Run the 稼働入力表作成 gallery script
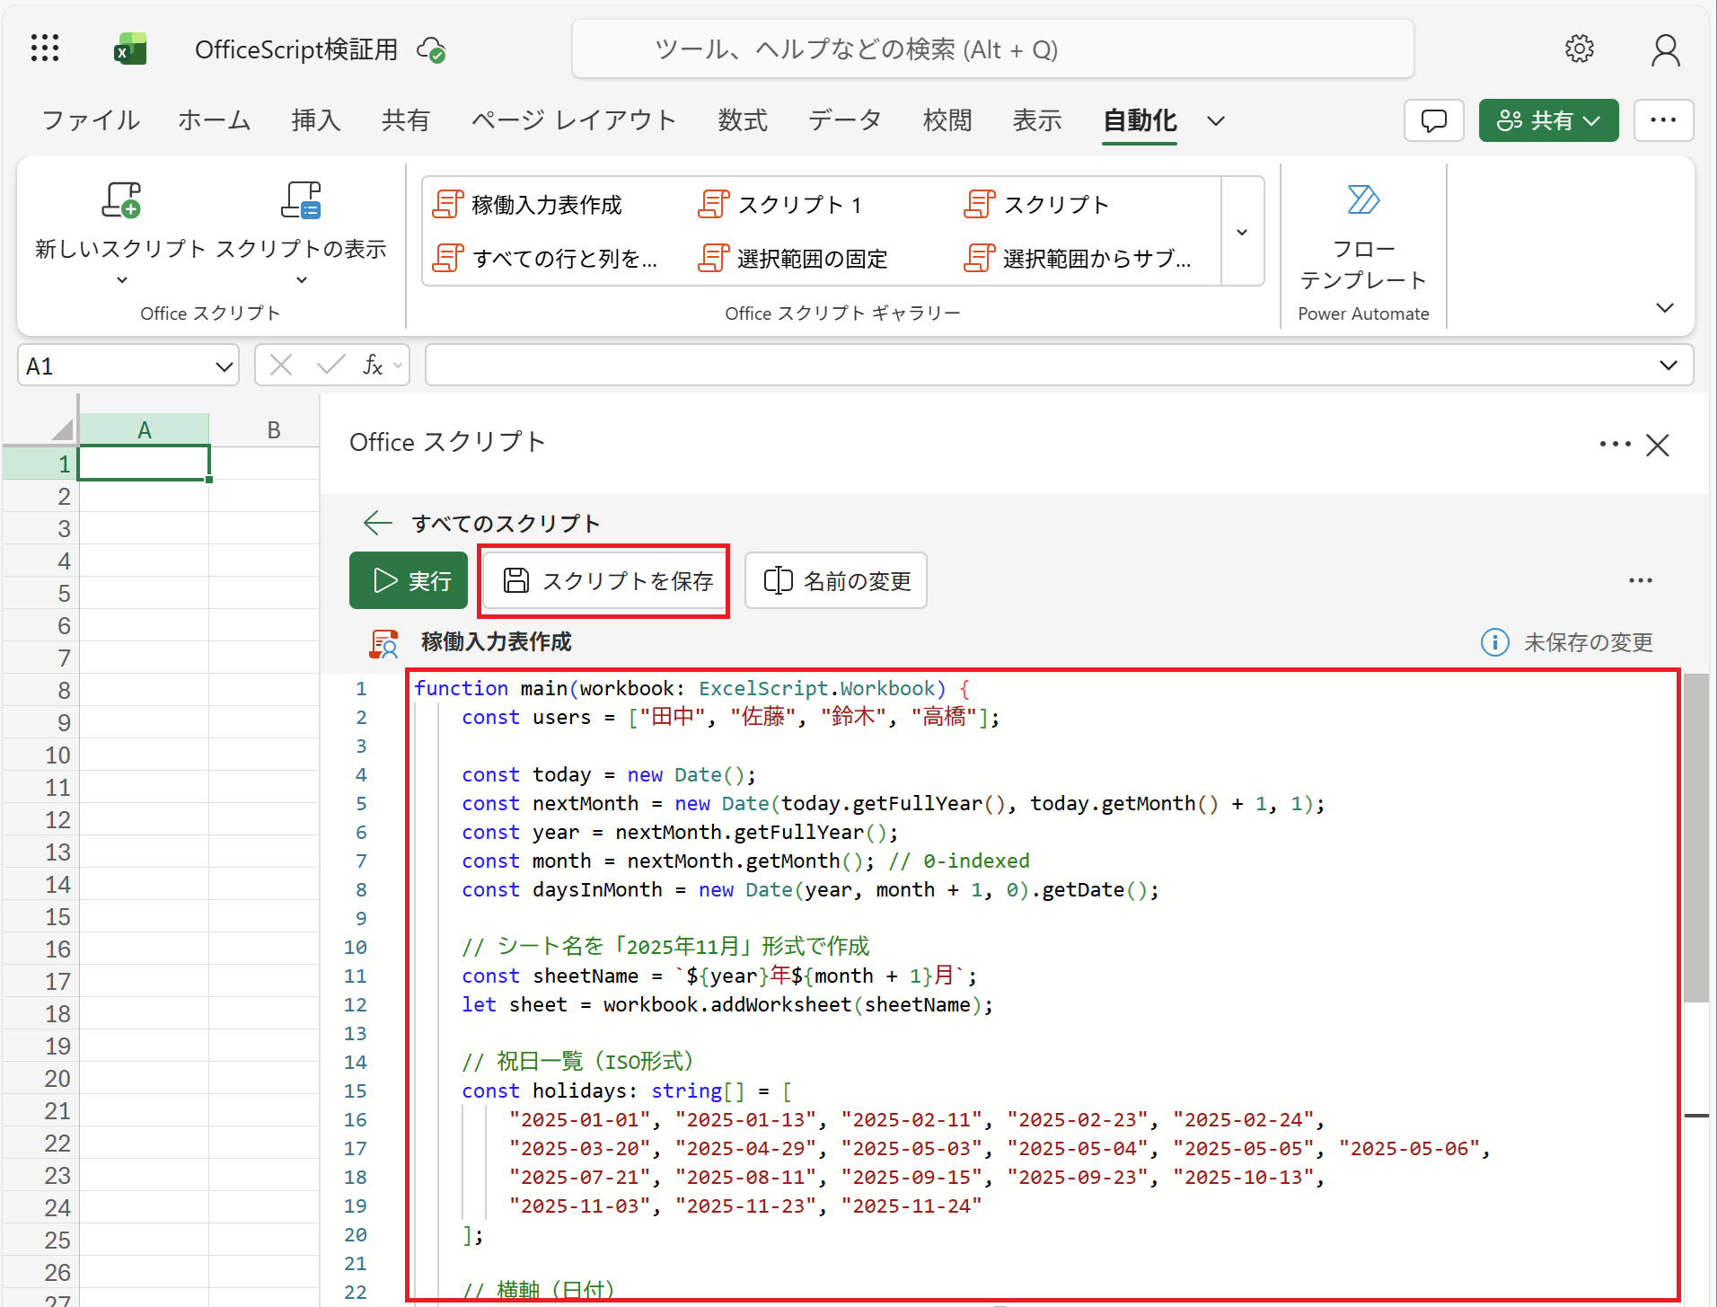 (x=528, y=205)
